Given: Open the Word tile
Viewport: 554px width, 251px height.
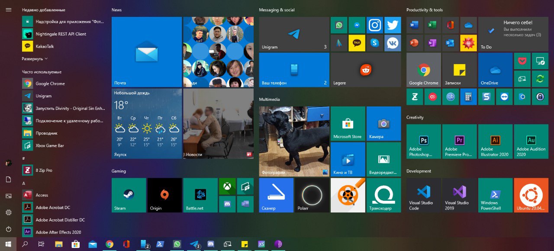Looking at the screenshot, I should [415, 25].
